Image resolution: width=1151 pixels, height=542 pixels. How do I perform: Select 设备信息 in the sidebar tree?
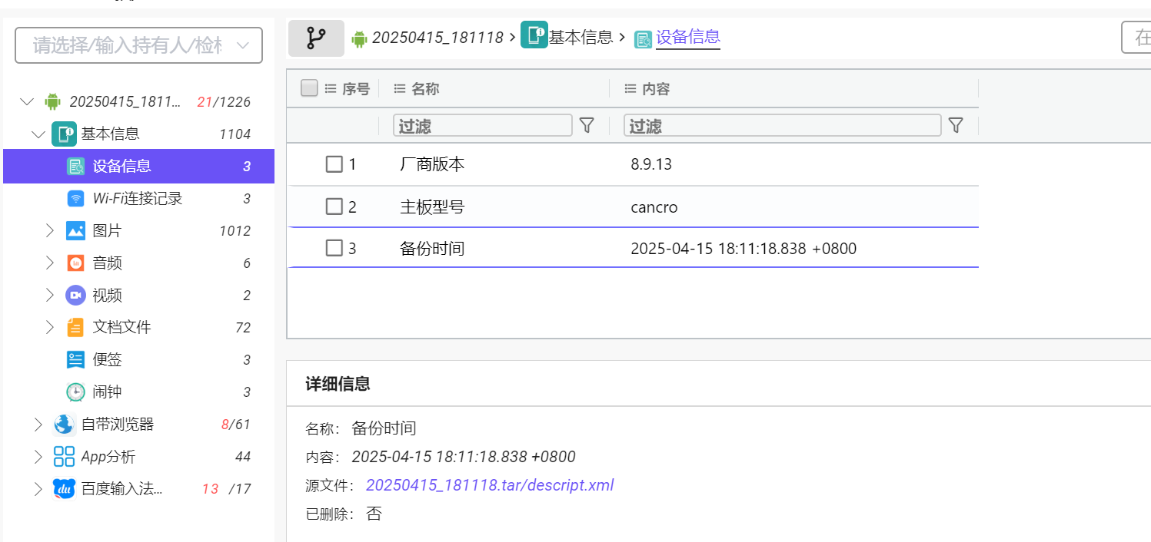click(138, 166)
